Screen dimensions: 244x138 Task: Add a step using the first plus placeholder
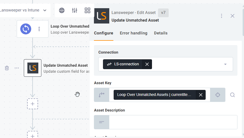click(33, 104)
